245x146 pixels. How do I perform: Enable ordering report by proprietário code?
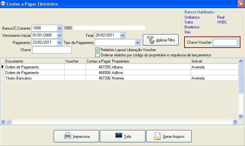point(97,55)
